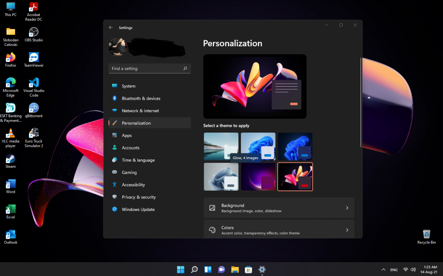The image size is (443, 276).
Task: Show hidden system tray icons
Action: click(382, 270)
